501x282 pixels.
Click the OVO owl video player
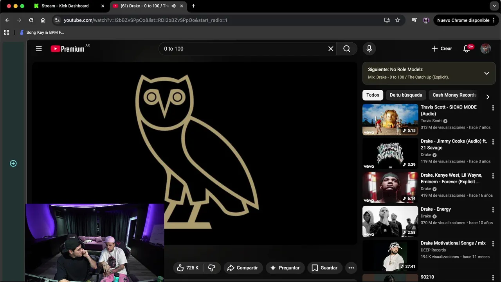(x=195, y=153)
